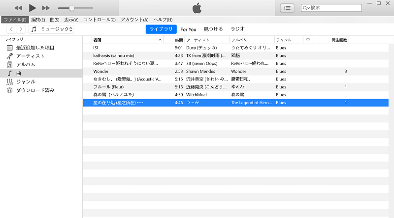Sort by the アルバム column header
This screenshot has width=394, height=218.
(x=252, y=40)
